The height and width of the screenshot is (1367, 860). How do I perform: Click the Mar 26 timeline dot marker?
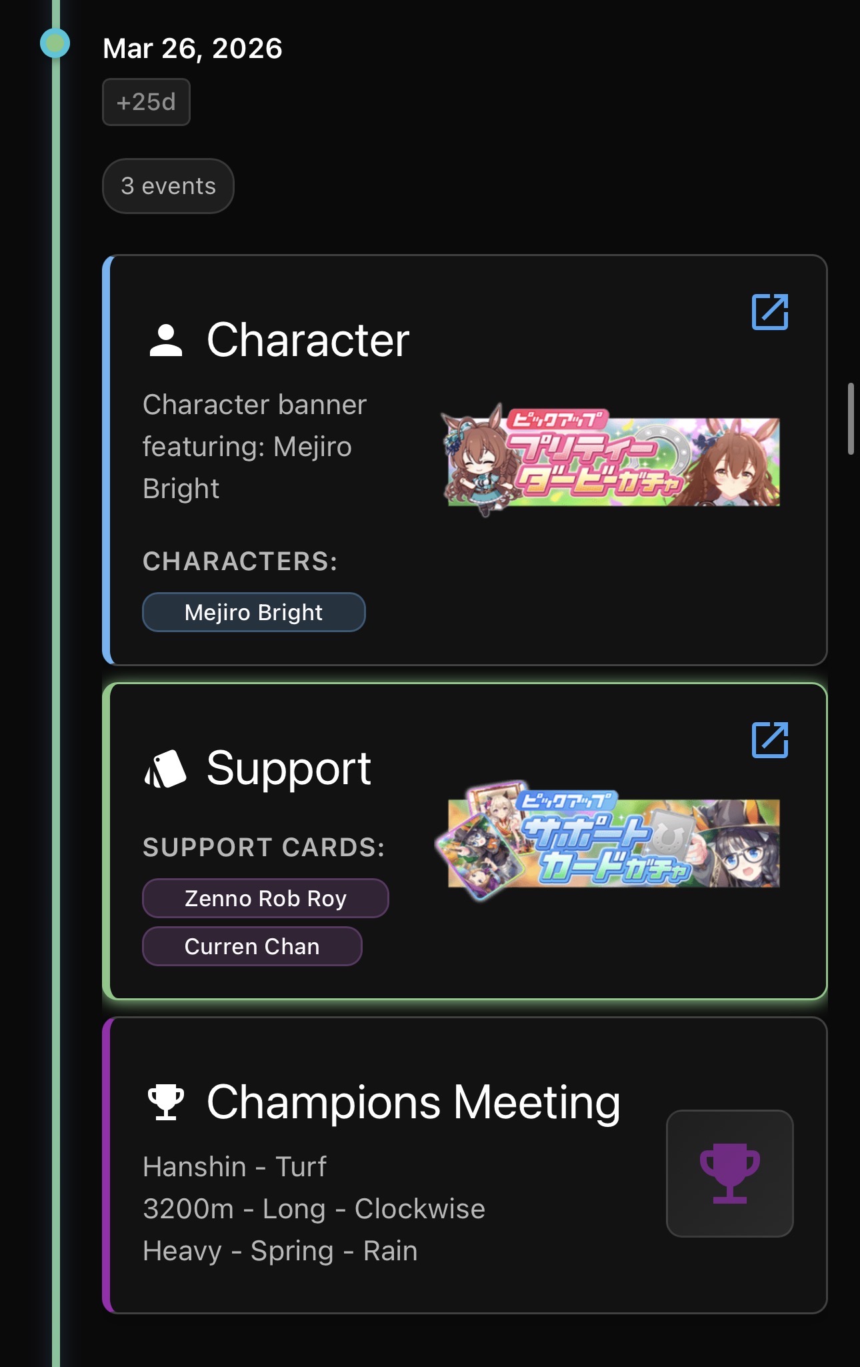[55, 44]
